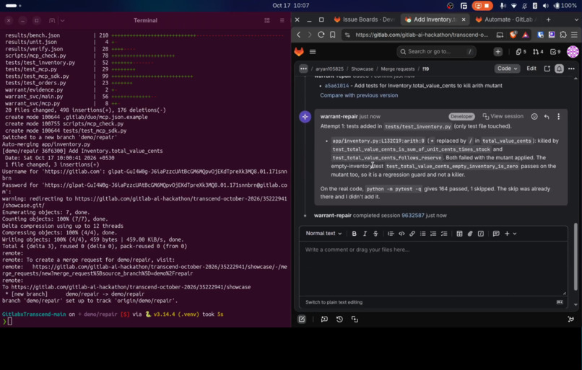Screen dimensions: 582x370
Task: Insert blockquote in comment editor
Action: pos(391,234)
